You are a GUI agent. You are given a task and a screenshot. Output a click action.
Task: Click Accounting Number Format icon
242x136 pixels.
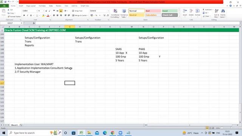click(92, 15)
